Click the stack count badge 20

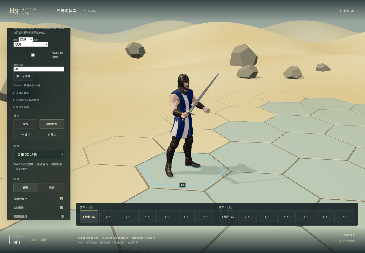[182, 185]
